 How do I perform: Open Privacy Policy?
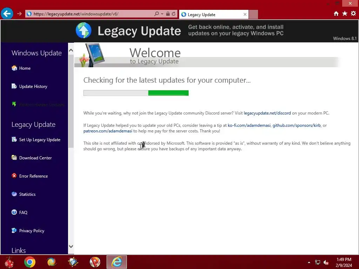pos(32,231)
